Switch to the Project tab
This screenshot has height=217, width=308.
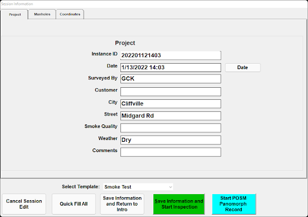point(14,14)
